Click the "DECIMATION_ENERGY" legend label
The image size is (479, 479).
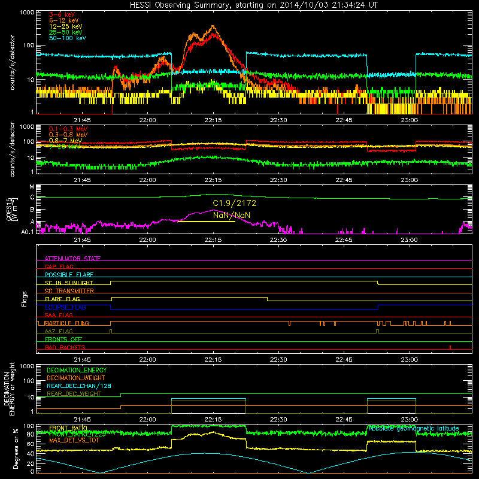pos(77,370)
